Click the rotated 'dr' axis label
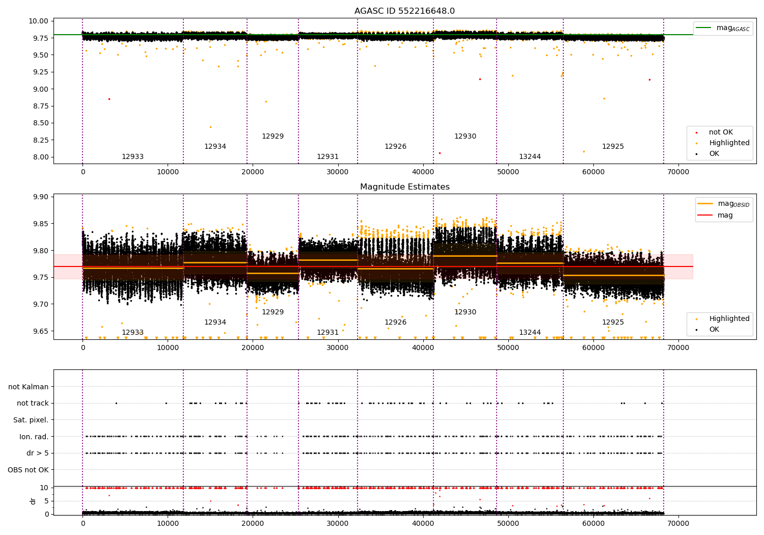 click(x=33, y=501)
